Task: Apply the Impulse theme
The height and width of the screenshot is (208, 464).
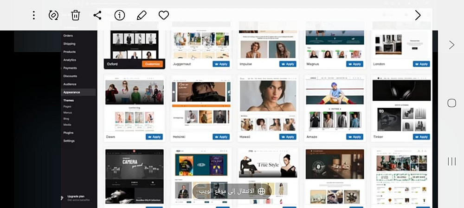Action: [288, 64]
